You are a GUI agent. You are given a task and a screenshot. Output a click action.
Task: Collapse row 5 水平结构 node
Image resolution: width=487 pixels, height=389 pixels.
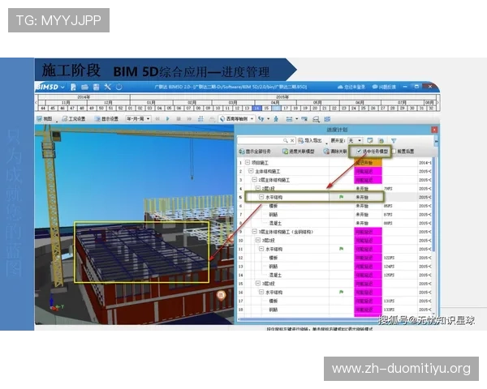[261, 197]
